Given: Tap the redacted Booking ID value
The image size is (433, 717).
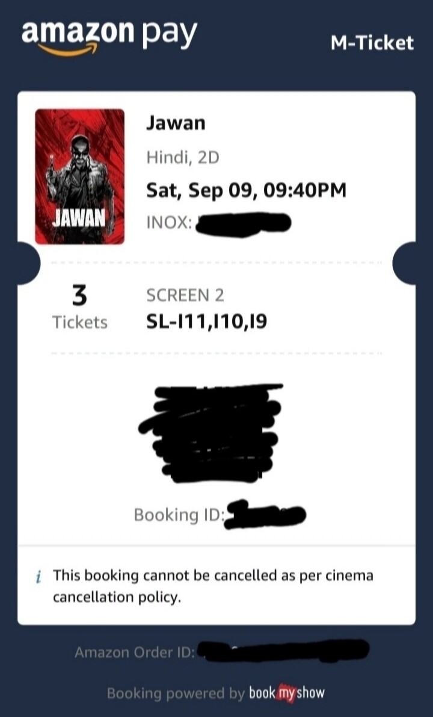Looking at the screenshot, I should coord(265,515).
